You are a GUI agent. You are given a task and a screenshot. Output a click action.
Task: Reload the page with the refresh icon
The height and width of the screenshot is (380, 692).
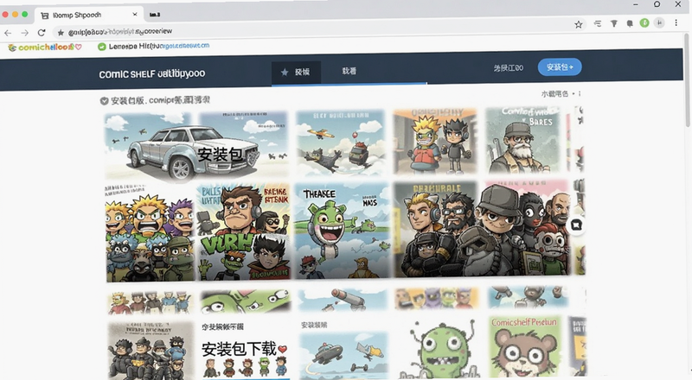coord(42,33)
